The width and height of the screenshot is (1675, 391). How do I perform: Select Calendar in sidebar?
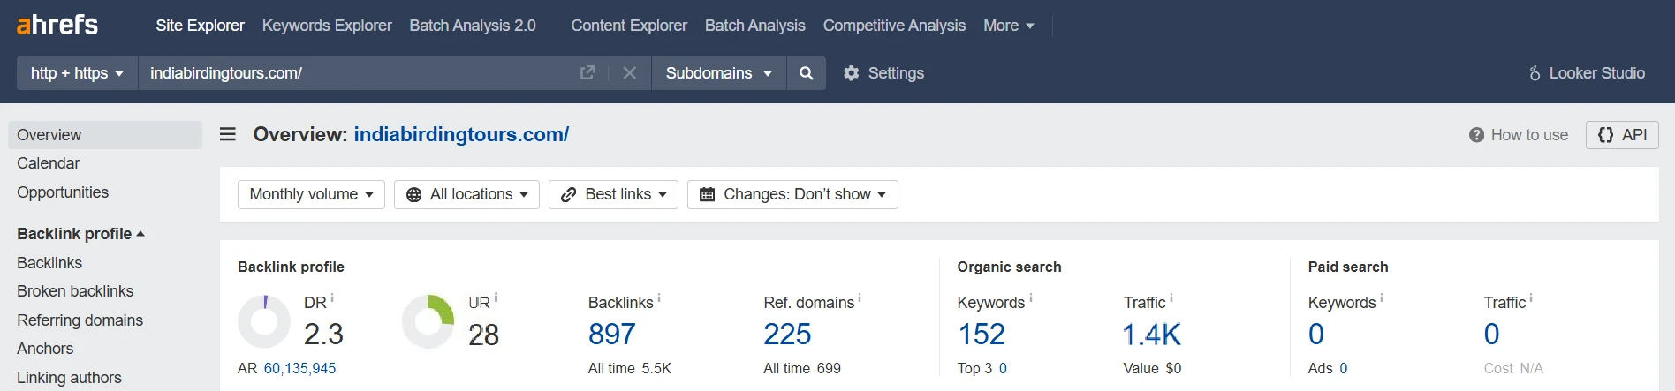(49, 163)
